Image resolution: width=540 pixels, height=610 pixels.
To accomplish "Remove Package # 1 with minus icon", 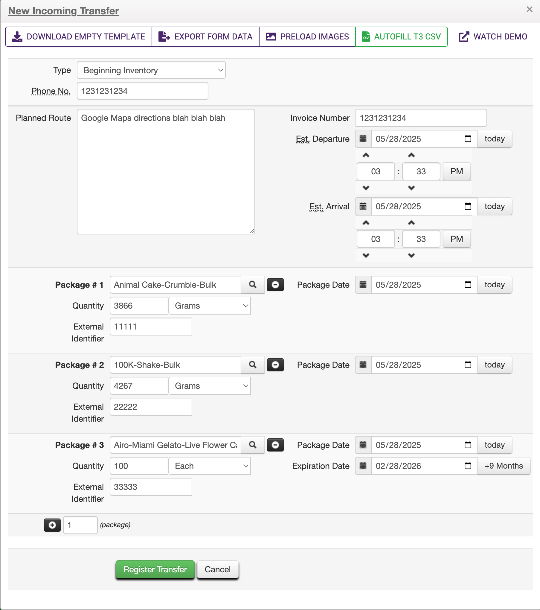I will 275,285.
